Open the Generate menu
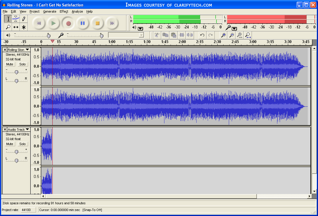Screen dimensions: 318x216 pos(50,12)
